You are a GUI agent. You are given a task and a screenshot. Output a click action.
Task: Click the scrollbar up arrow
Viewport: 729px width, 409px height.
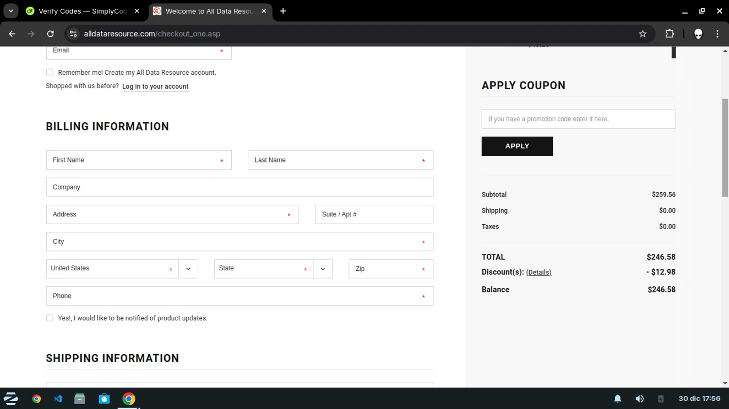tap(725, 50)
